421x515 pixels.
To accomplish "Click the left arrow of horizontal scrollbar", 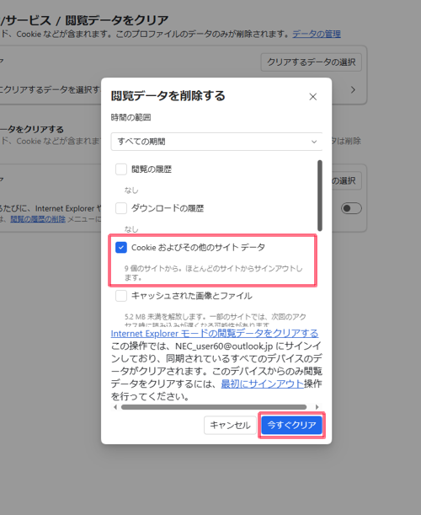I will (x=115, y=407).
